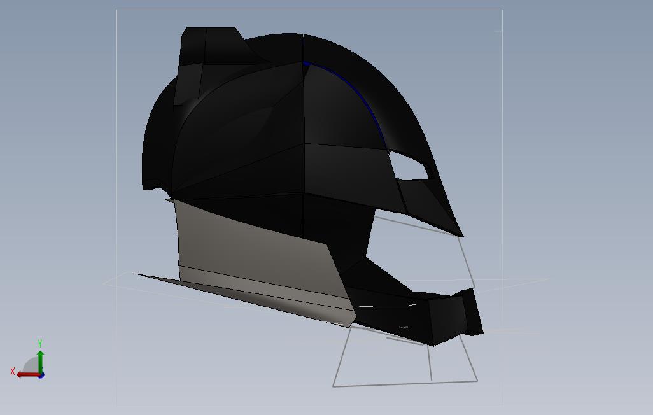Click the red X axis arrow on triad
The image size is (653, 415).
(28, 375)
